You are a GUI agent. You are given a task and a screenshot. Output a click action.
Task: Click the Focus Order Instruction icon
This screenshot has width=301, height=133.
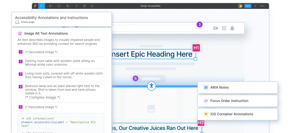[x=206, y=101]
